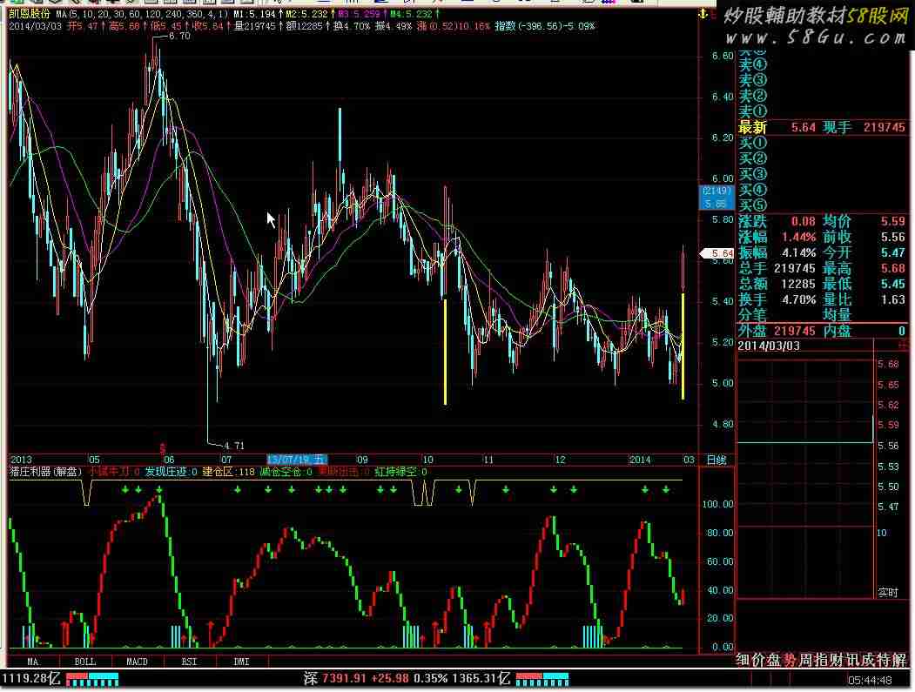The image size is (915, 692).
Task: Click the 实时 label in mini chart
Action: click(x=888, y=593)
